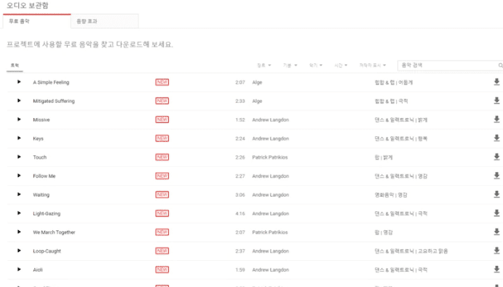Download Mitigated Suffering via its download icon
Image resolution: width=503 pixels, height=287 pixels.
(496, 101)
